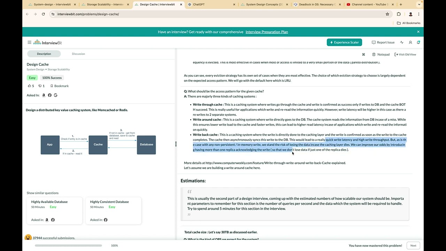This screenshot has width=446, height=251.
Task: Click the cache architecture diagram image
Action: [98, 142]
